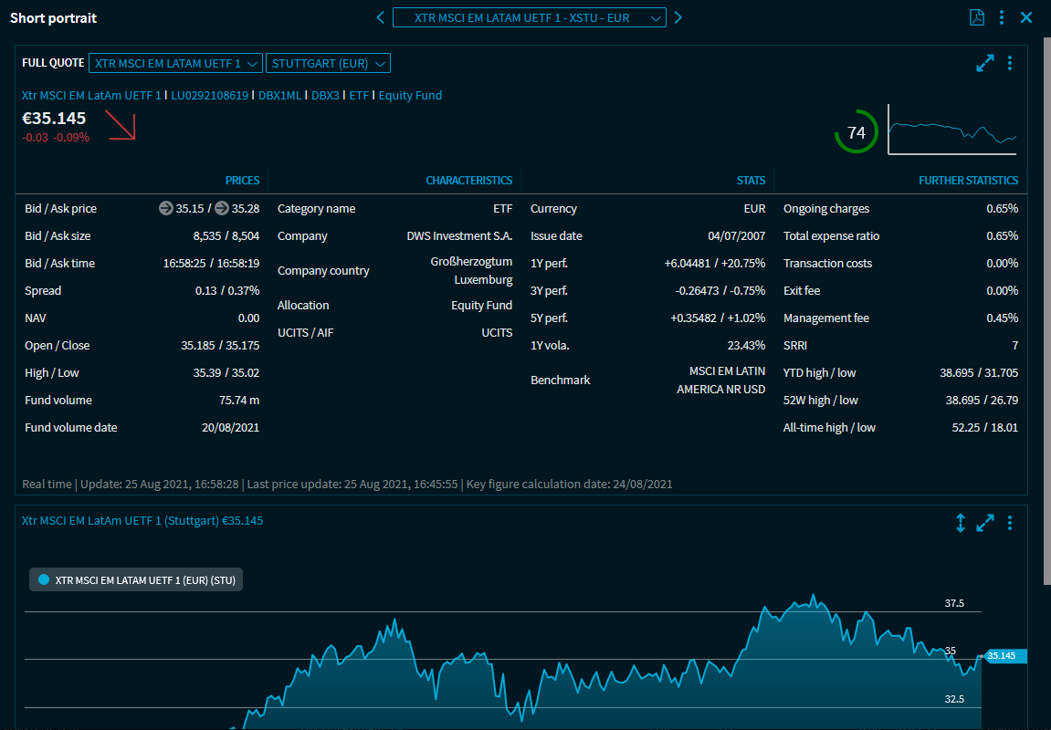This screenshot has height=730, width=1051.
Task: Click the rating 74 circular gauge
Action: (856, 133)
